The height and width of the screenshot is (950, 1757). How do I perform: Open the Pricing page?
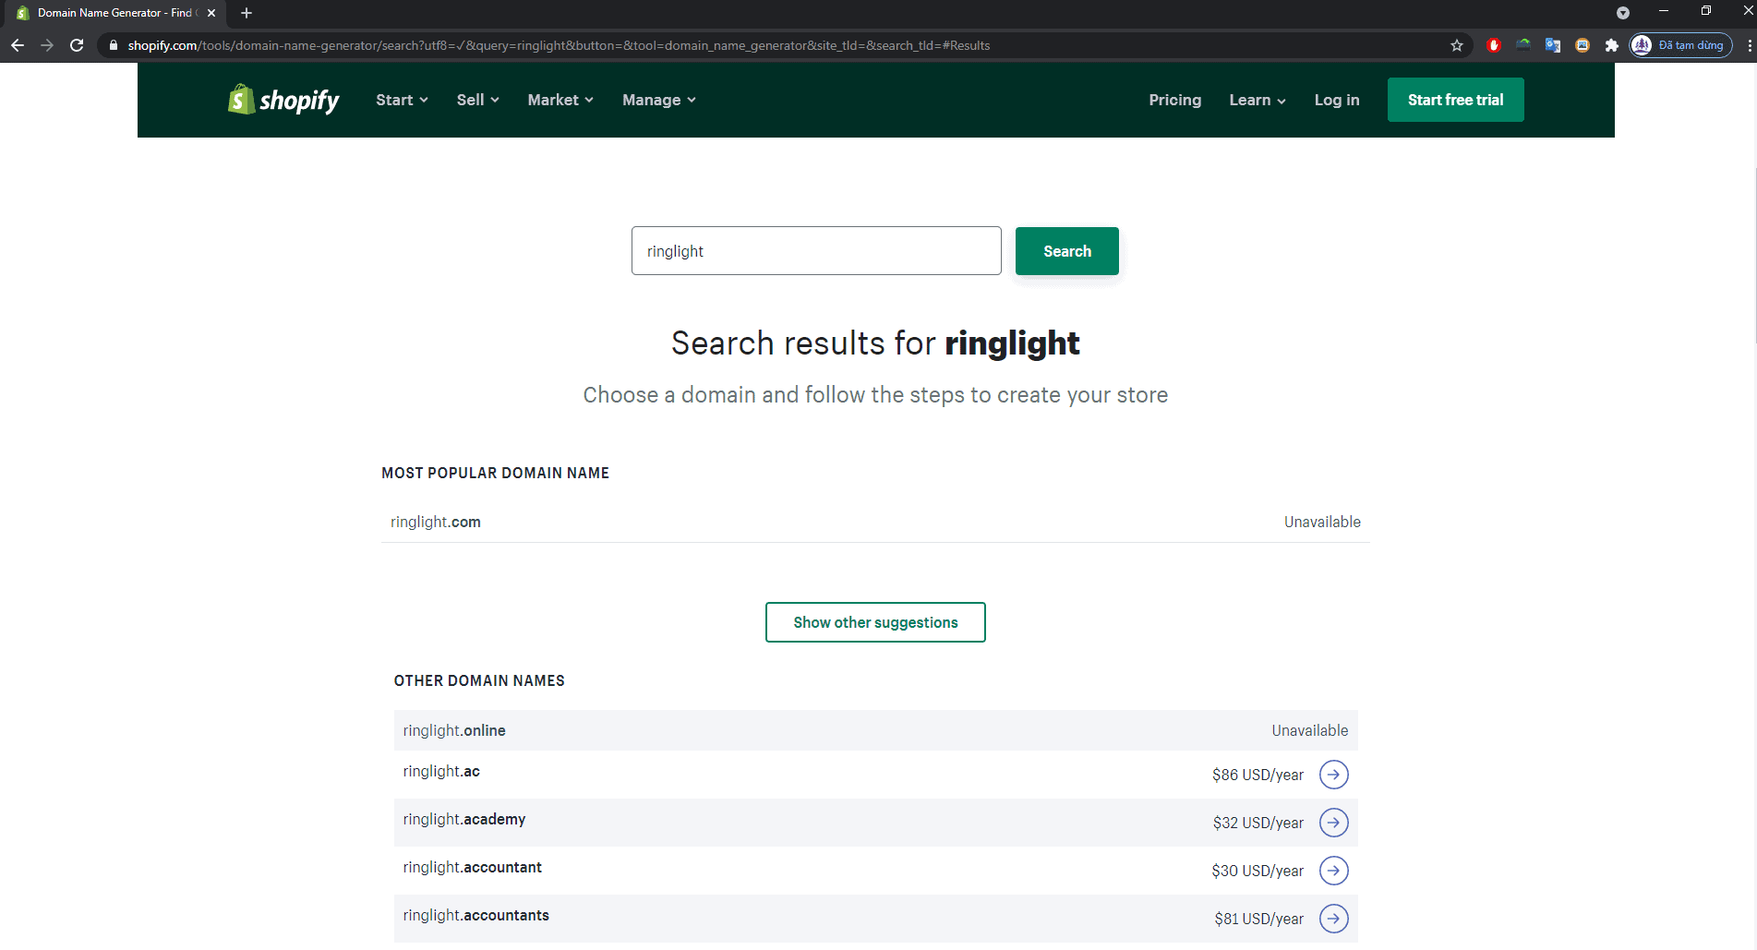pyautogui.click(x=1174, y=100)
